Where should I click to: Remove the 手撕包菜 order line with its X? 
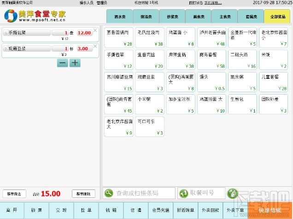coord(95,30)
